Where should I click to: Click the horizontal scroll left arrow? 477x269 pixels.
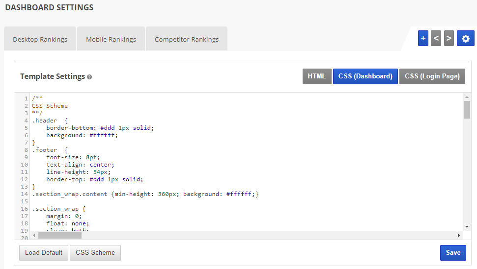pos(34,235)
